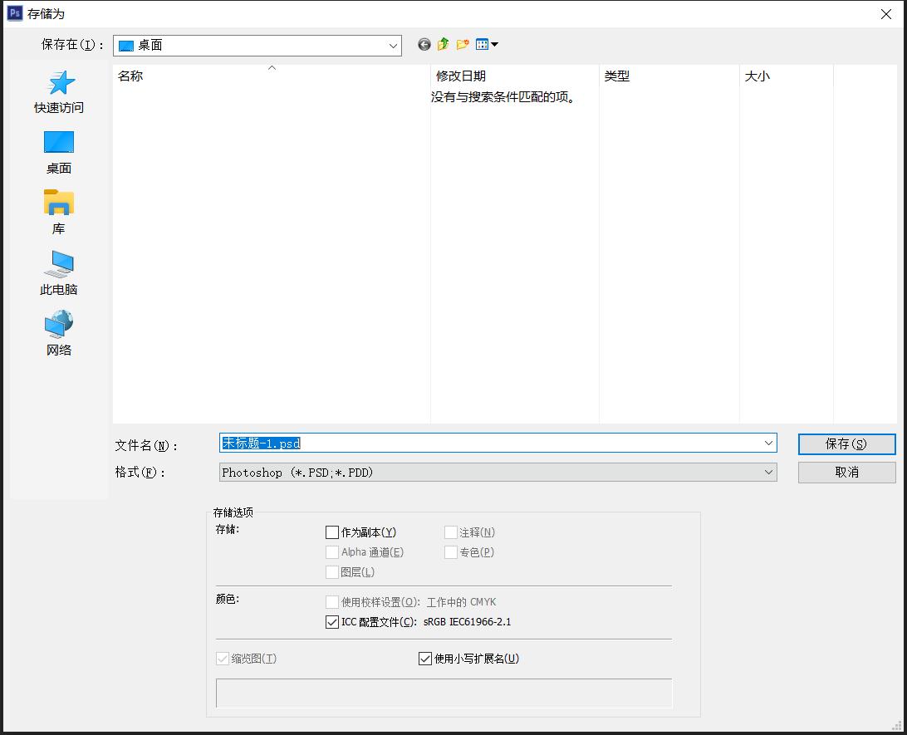The image size is (907, 735).
Task: Open the 格式 file format dropdown
Action: click(768, 472)
